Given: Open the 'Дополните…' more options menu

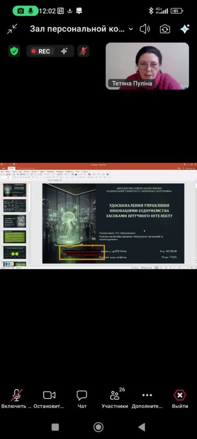Looking at the screenshot, I should pos(147,399).
